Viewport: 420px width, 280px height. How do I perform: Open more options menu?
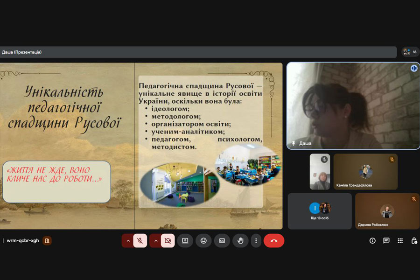(x=256, y=241)
